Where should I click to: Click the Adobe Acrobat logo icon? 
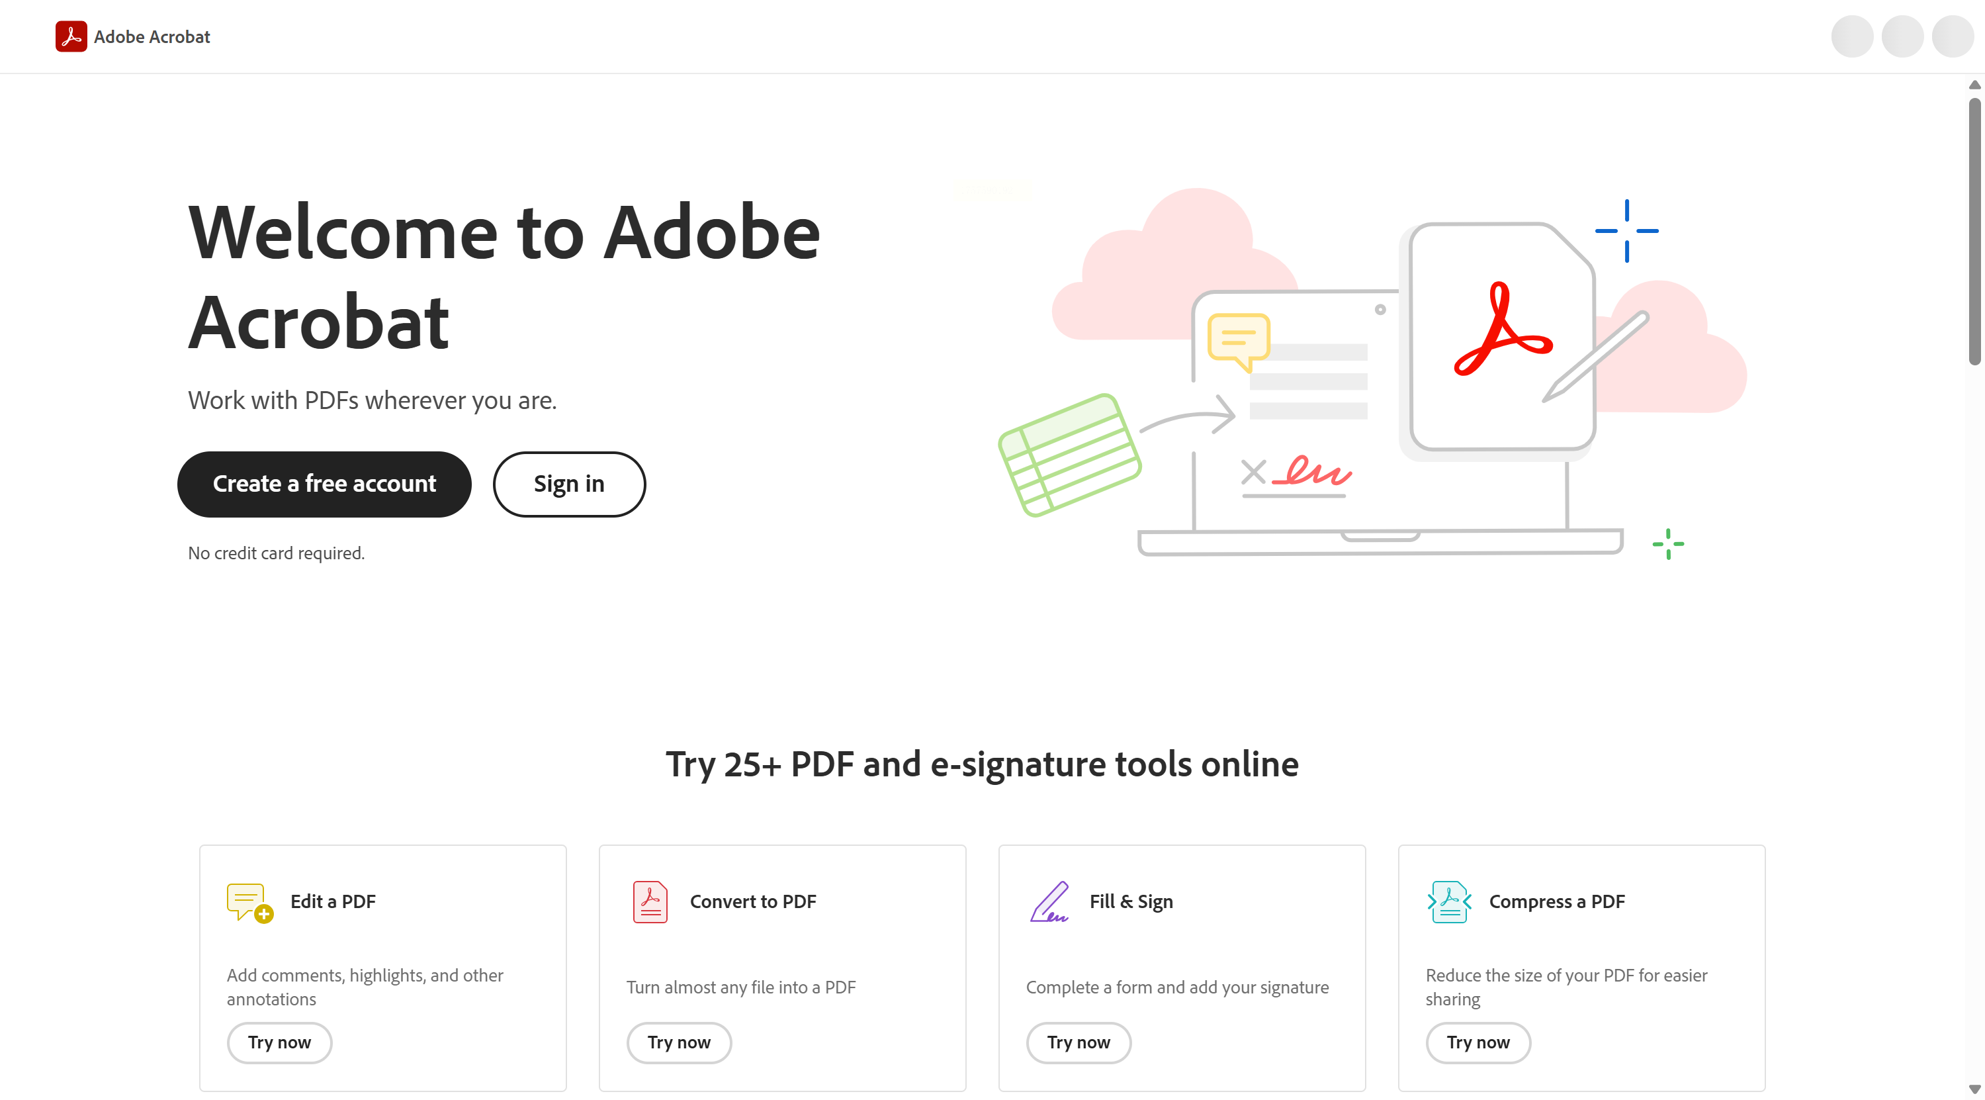click(x=71, y=36)
